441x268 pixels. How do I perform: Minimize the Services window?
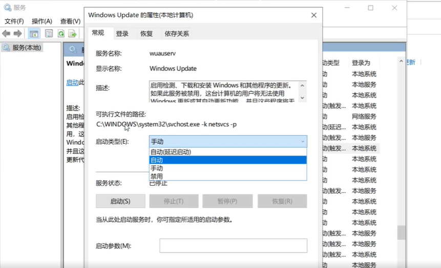point(347,8)
